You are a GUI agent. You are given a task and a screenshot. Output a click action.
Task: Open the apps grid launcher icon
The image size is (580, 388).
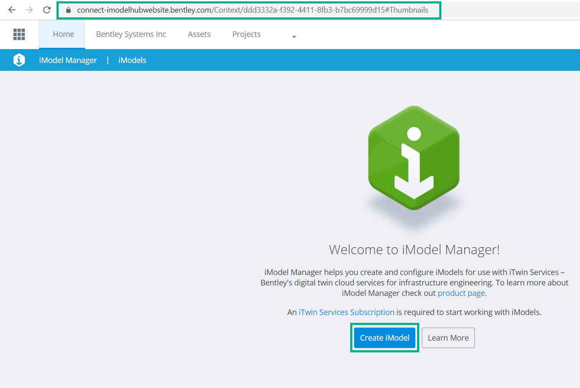click(x=19, y=34)
